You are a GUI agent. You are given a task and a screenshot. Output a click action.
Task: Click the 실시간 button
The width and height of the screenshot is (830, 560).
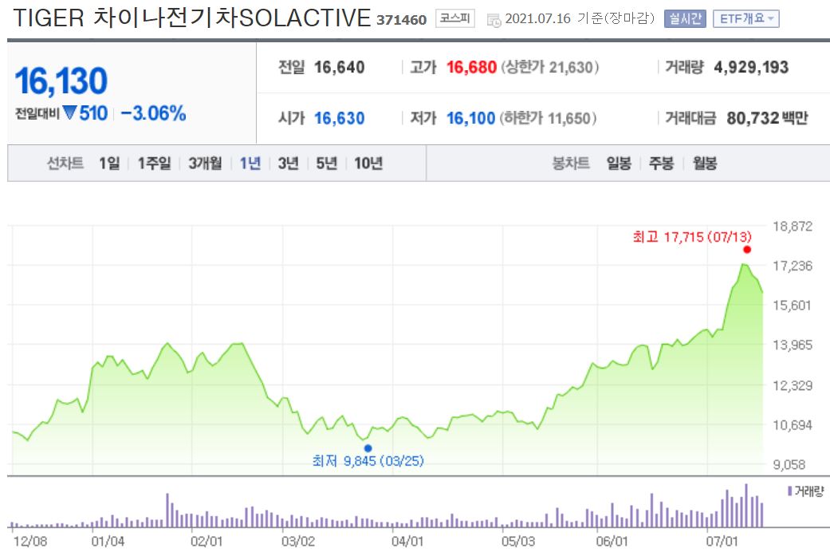[683, 18]
